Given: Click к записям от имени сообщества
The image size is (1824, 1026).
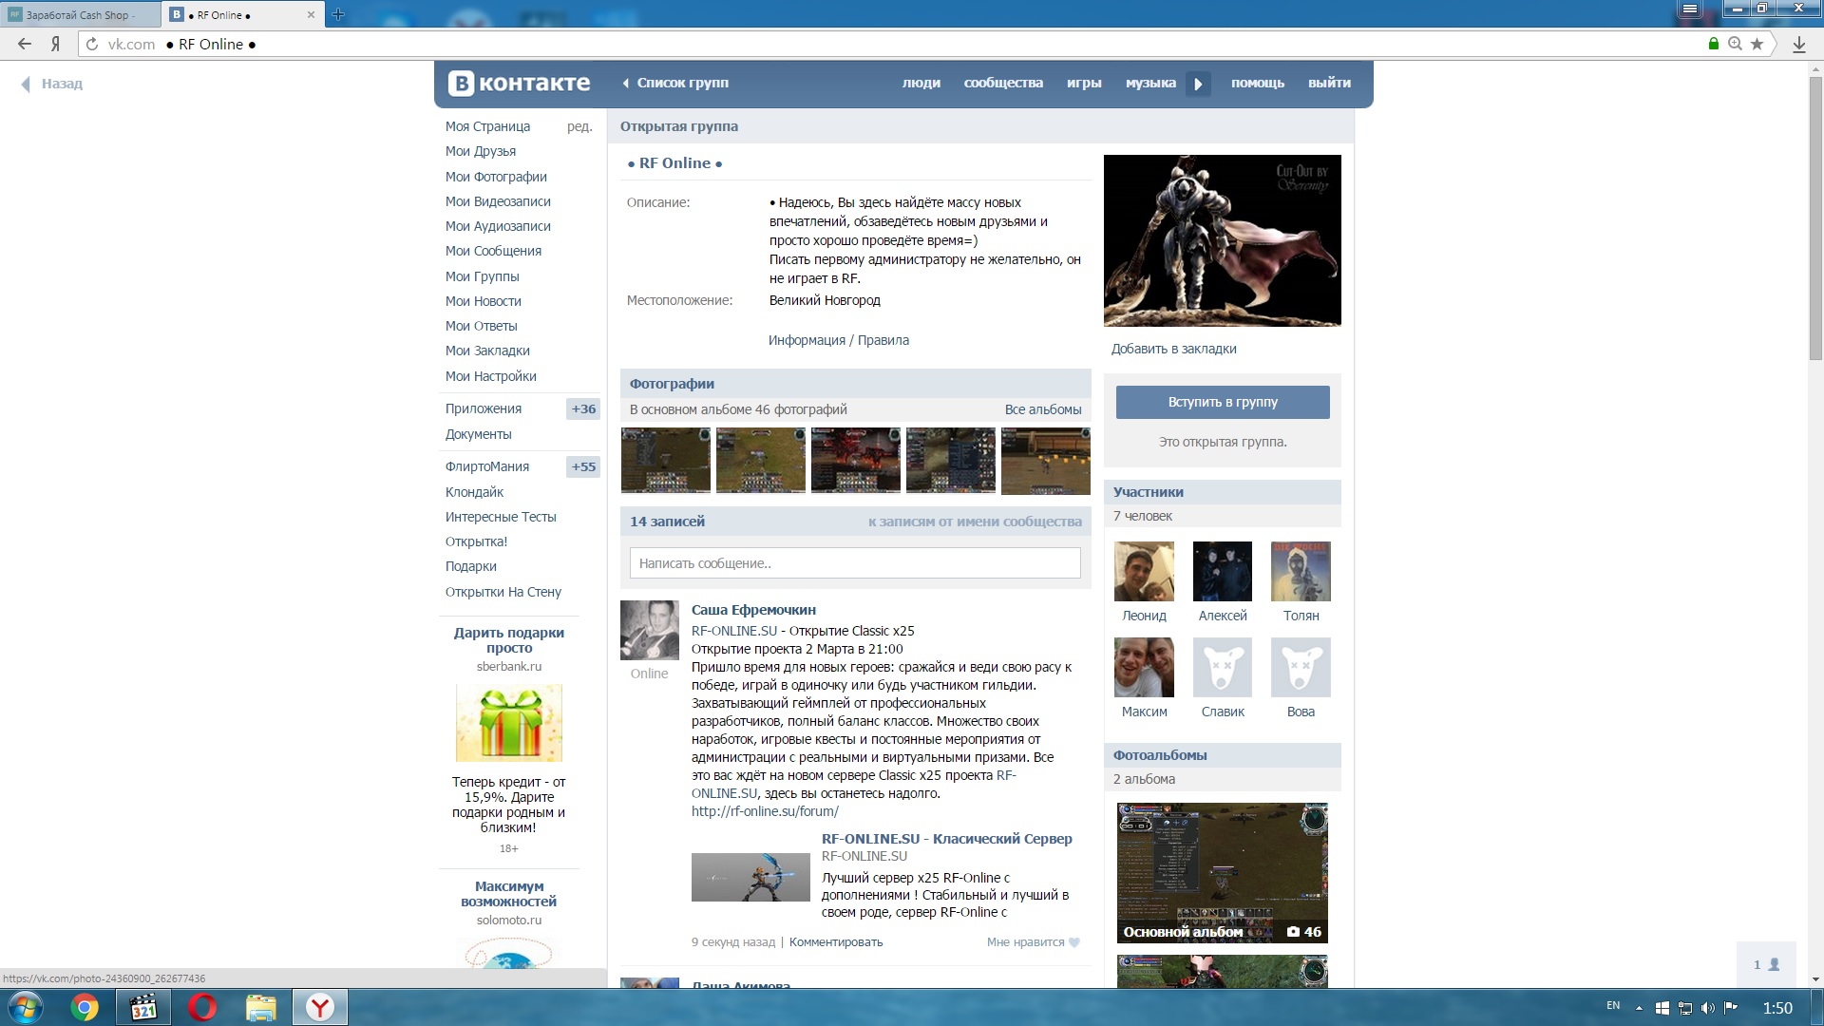Looking at the screenshot, I should 975,522.
